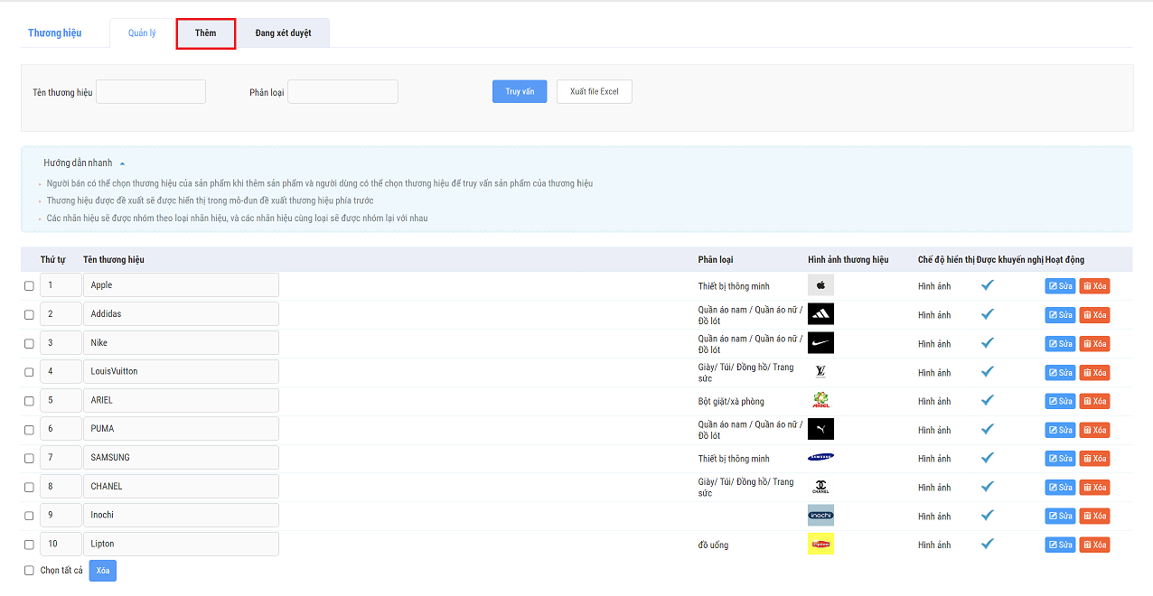Click the Inochi brand logo image
The width and height of the screenshot is (1153, 596).
pyautogui.click(x=820, y=516)
